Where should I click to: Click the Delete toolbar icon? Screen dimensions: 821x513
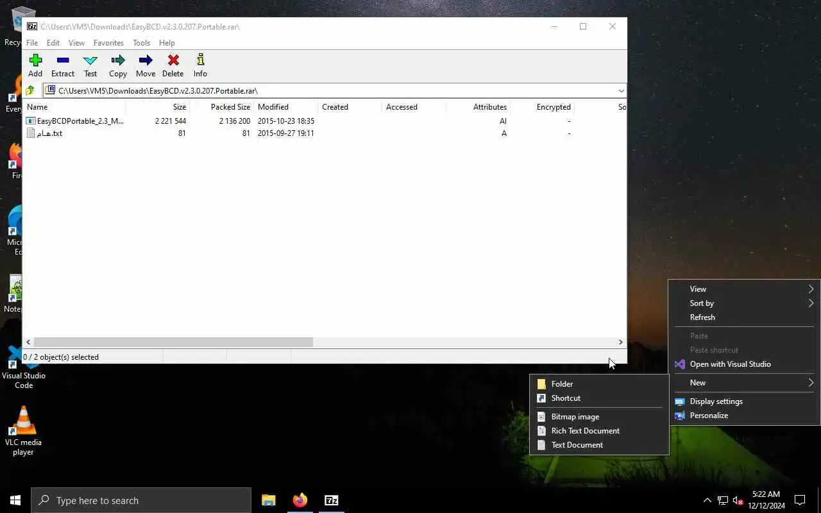point(173,60)
